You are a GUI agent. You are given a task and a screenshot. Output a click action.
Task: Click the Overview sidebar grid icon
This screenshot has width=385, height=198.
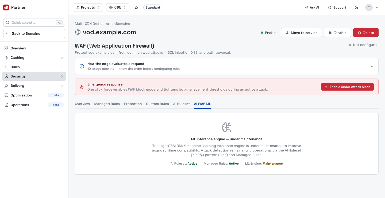coord(6,48)
